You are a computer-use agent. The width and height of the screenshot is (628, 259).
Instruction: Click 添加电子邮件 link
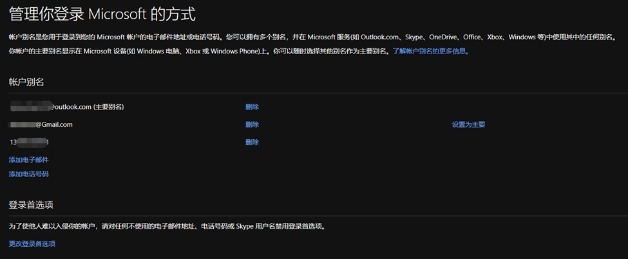[29, 160]
